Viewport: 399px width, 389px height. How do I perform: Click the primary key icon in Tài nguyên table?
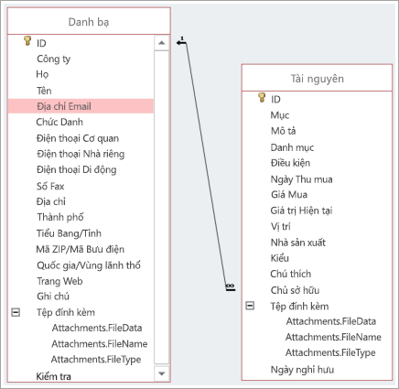point(262,97)
